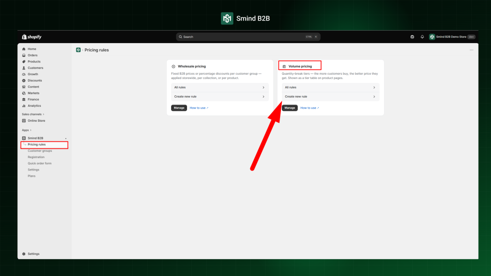The height and width of the screenshot is (276, 491).
Task: Open the Smind B2B Demo Store account menu
Action: (452, 37)
